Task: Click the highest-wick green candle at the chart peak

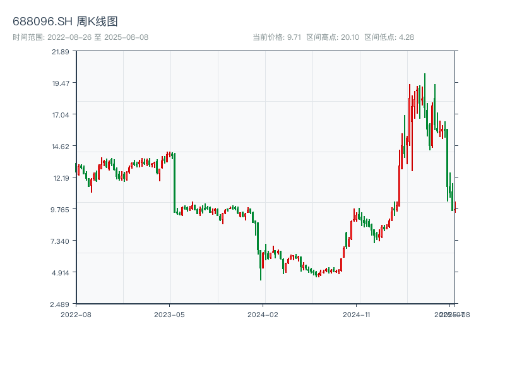Action: [x=425, y=95]
